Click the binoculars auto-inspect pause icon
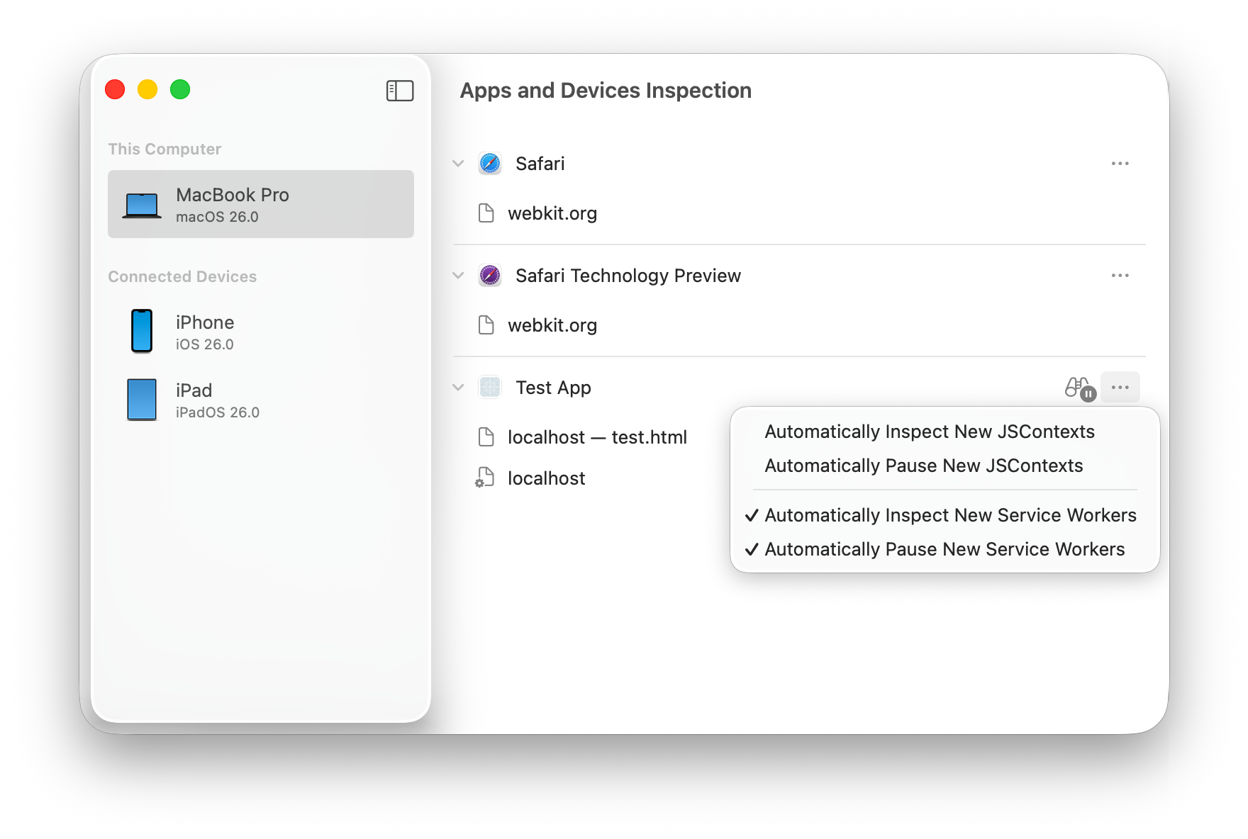The width and height of the screenshot is (1248, 839). tap(1080, 388)
